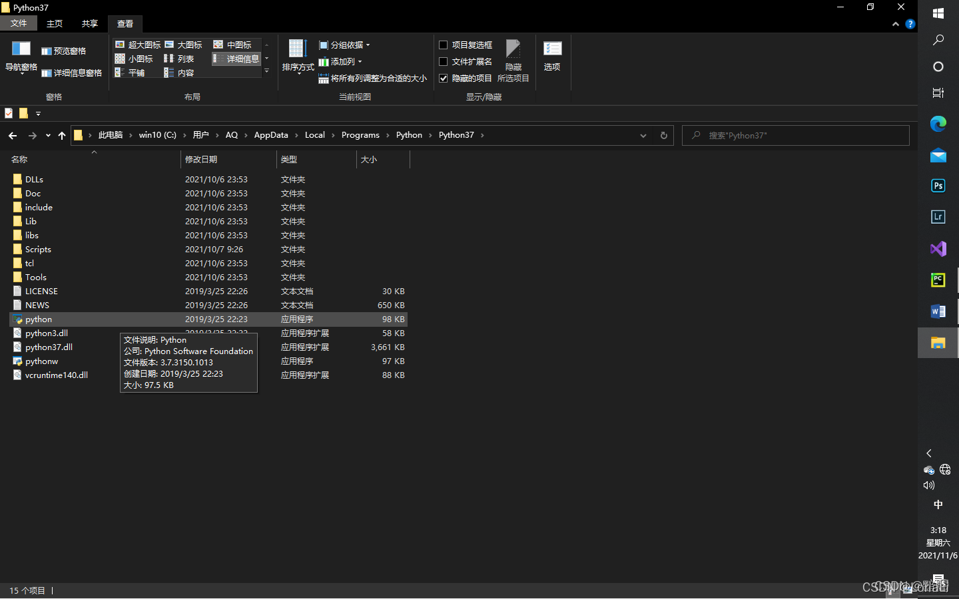Viewport: 959px width, 599px height.
Task: Select the View ribbon tab
Action: (125, 23)
